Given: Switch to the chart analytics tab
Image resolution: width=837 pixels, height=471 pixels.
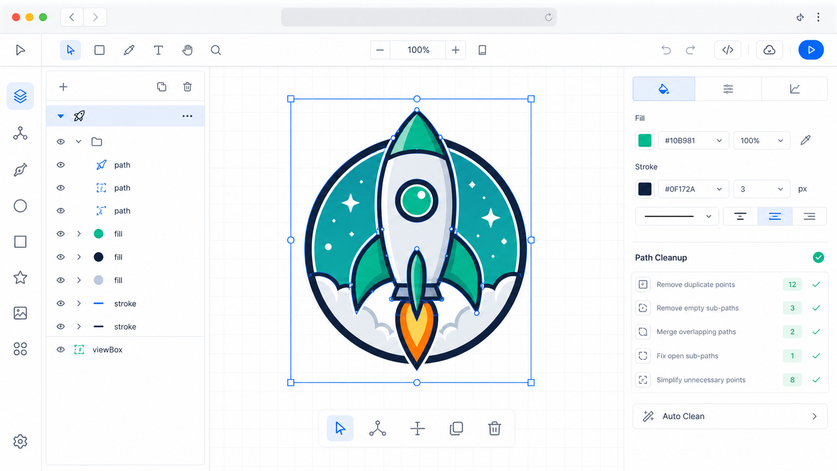Looking at the screenshot, I should (x=794, y=89).
